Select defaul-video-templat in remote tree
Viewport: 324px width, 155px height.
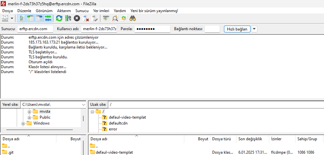point(127,117)
